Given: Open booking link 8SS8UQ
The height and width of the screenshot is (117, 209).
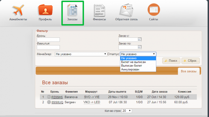Looking at the screenshot, I should coord(57,102).
